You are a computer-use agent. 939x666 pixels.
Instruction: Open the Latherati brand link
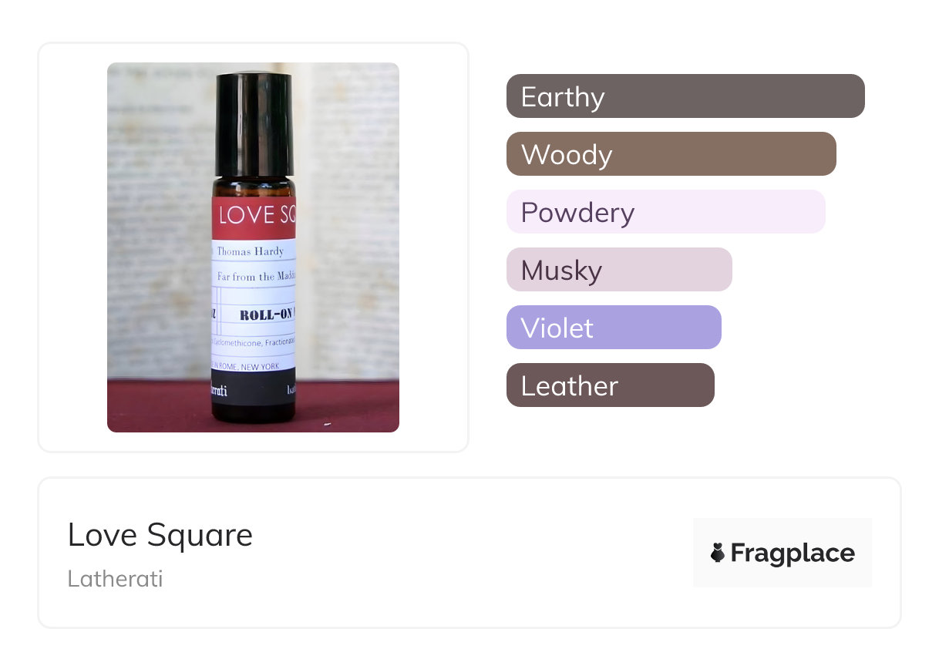coord(116,578)
